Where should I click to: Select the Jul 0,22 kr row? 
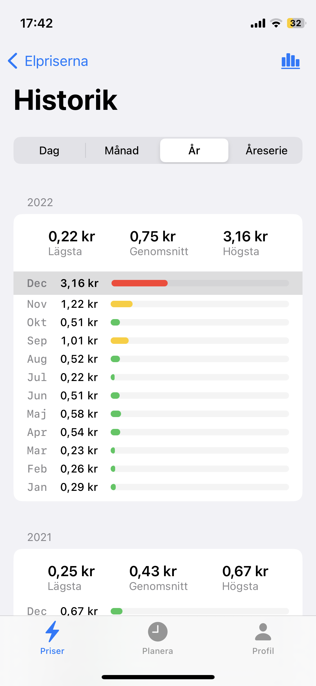click(x=158, y=377)
